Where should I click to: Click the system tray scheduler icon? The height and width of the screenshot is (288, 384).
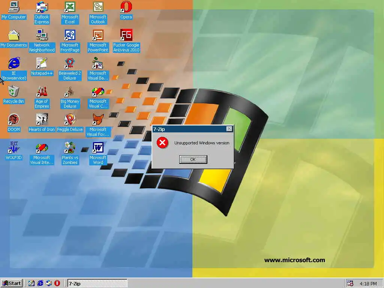[x=350, y=283]
